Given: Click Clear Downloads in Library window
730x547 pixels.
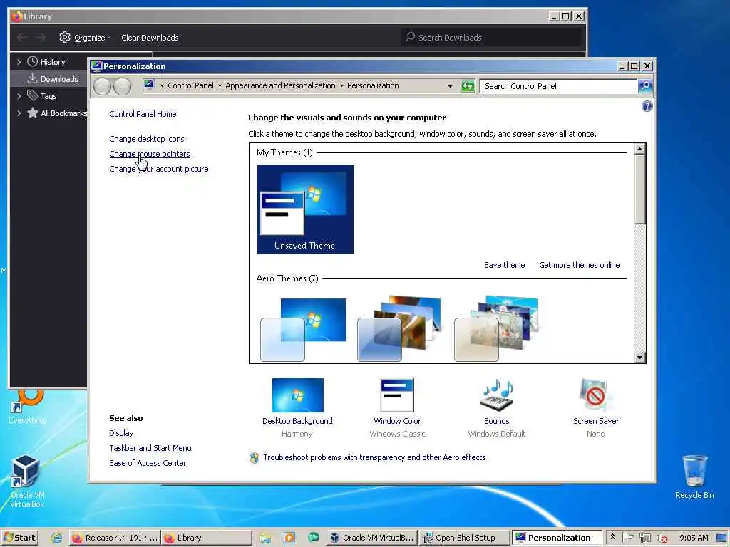Looking at the screenshot, I should click(150, 38).
